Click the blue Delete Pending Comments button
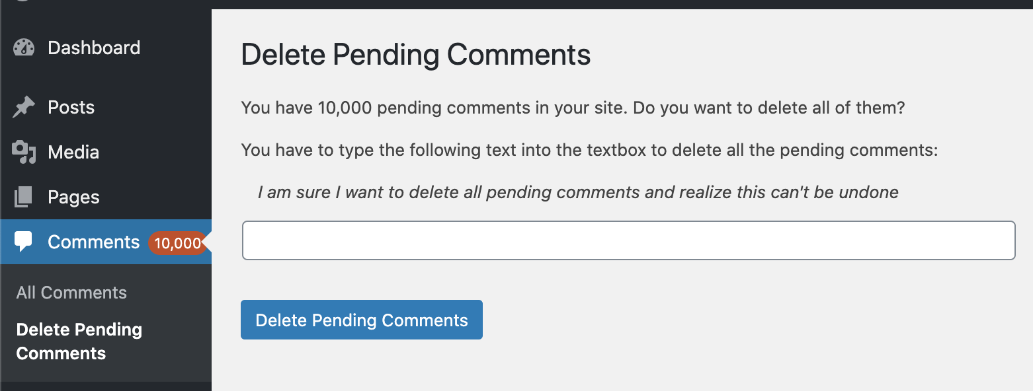1033x391 pixels. (362, 320)
